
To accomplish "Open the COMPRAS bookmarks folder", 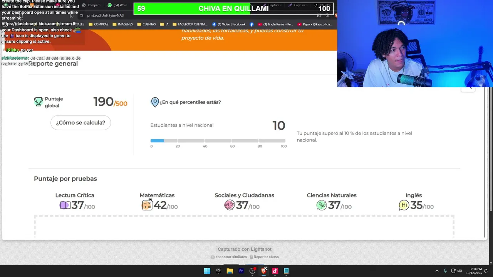I will 99,24.
